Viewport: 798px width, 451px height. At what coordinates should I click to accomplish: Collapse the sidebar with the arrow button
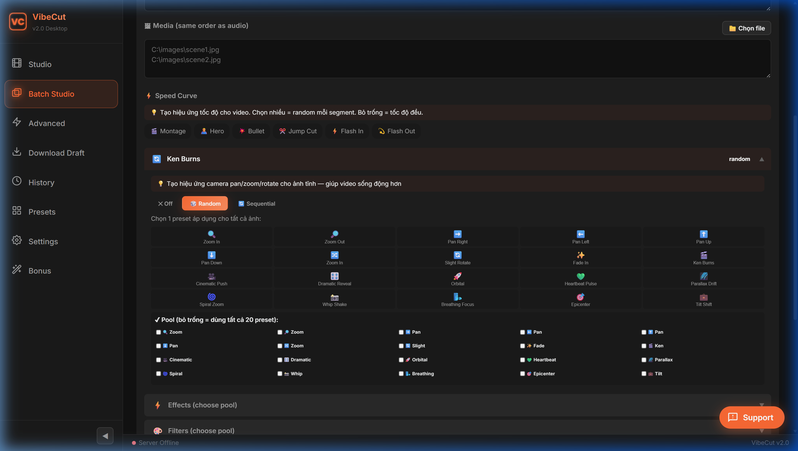[x=105, y=436]
